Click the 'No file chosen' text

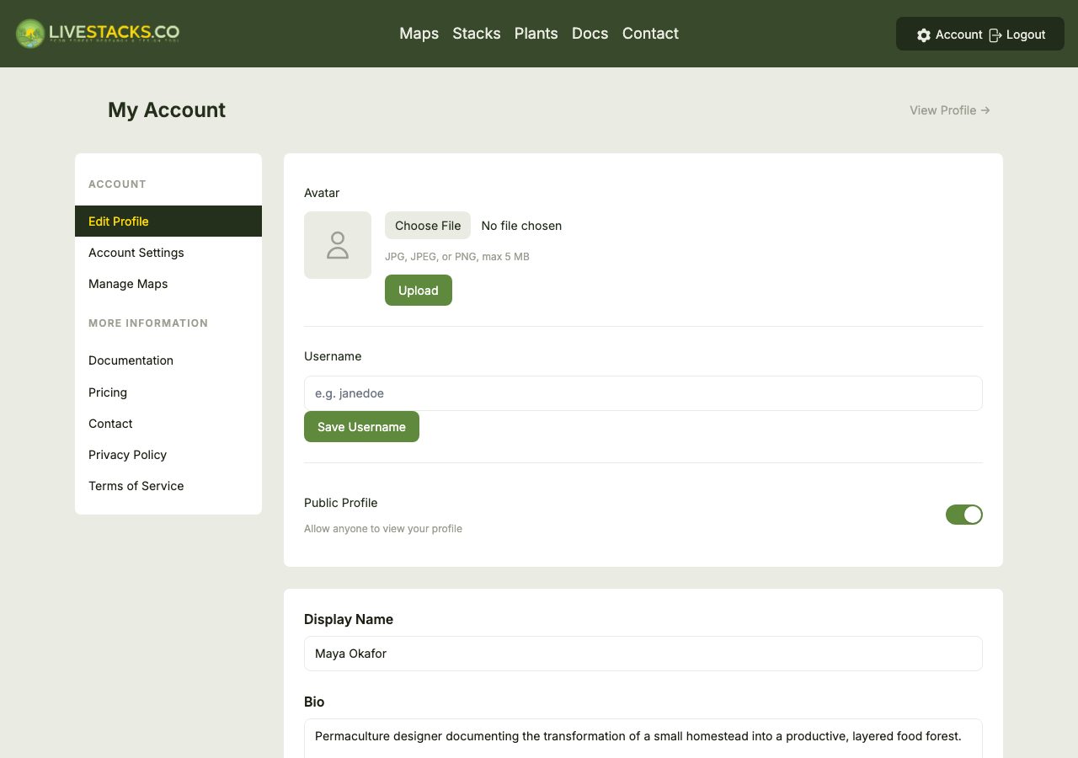[x=521, y=226]
